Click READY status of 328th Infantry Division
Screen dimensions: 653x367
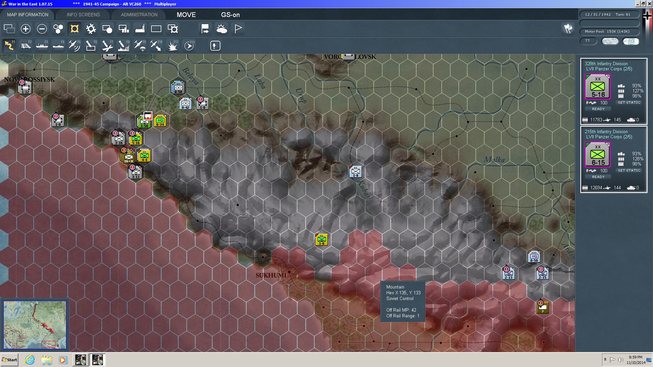(x=598, y=109)
